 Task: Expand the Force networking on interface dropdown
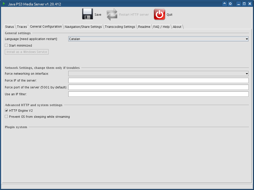(158, 74)
